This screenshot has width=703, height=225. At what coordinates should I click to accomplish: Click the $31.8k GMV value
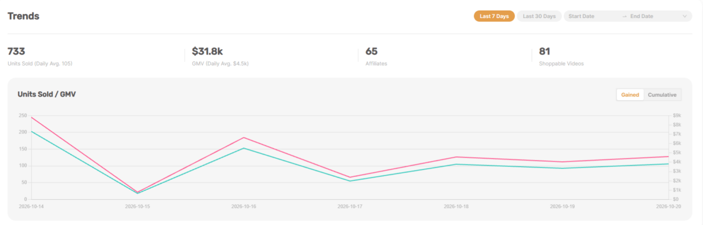tap(208, 52)
